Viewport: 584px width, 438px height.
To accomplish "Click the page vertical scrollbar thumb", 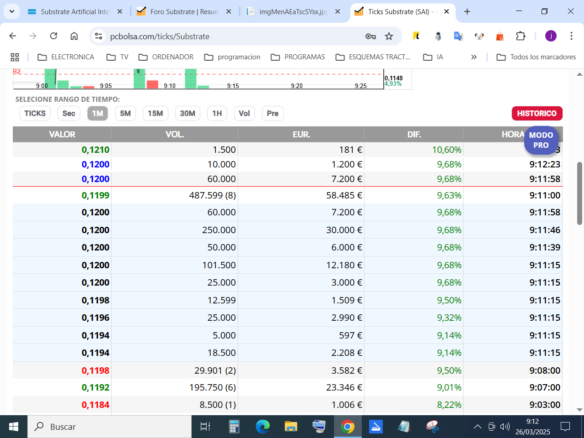I will click(x=579, y=193).
